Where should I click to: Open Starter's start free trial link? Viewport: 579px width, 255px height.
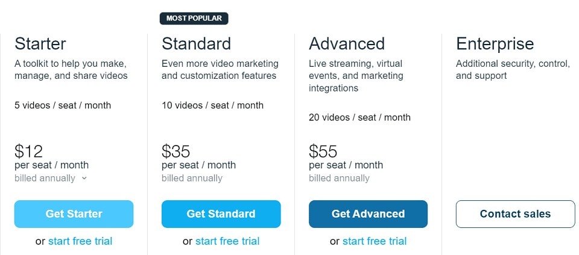[80, 241]
